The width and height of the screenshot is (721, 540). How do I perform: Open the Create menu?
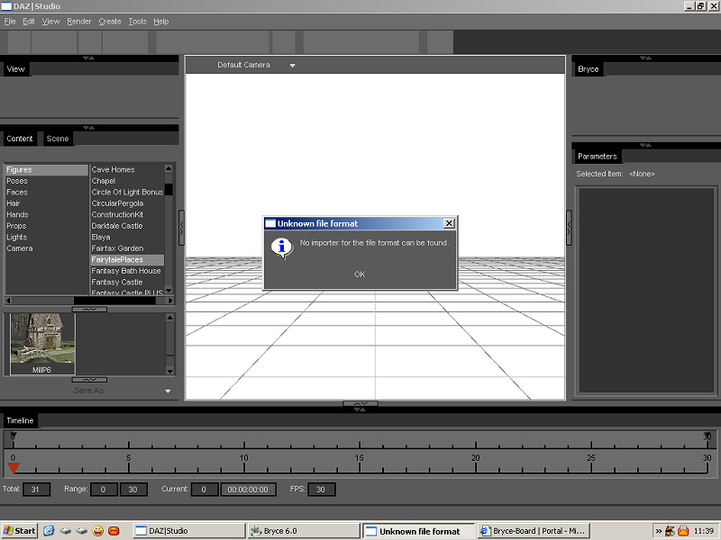point(110,21)
